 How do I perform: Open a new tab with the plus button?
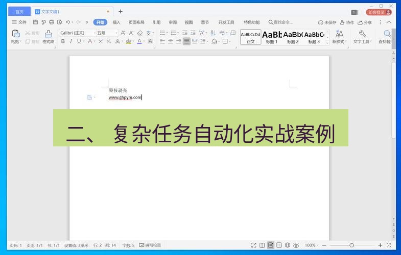pos(121,12)
